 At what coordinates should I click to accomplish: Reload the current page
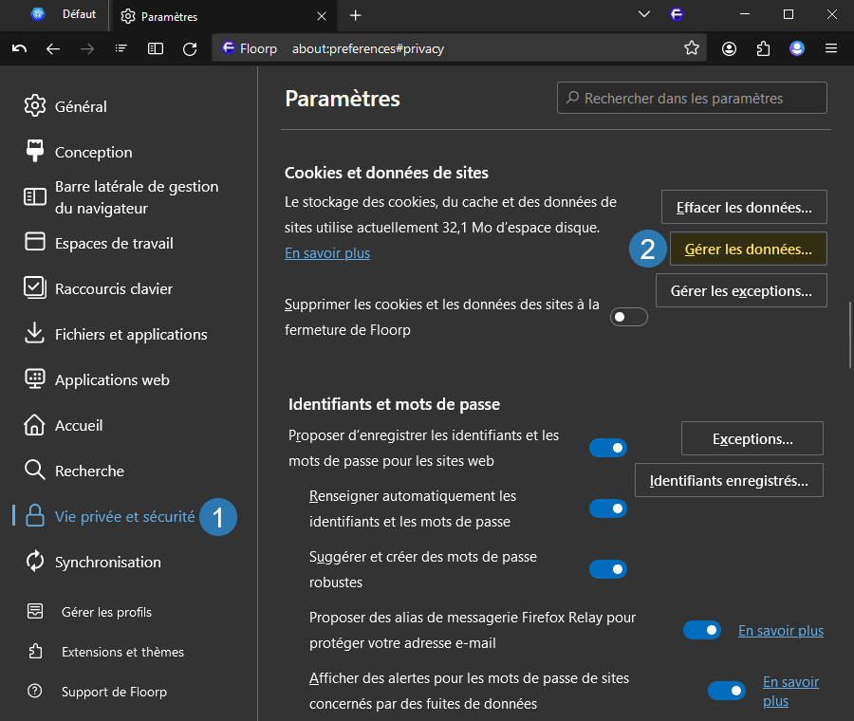[190, 49]
